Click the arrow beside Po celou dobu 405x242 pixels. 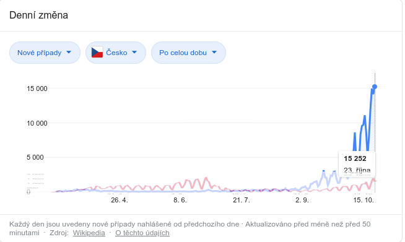(214, 53)
